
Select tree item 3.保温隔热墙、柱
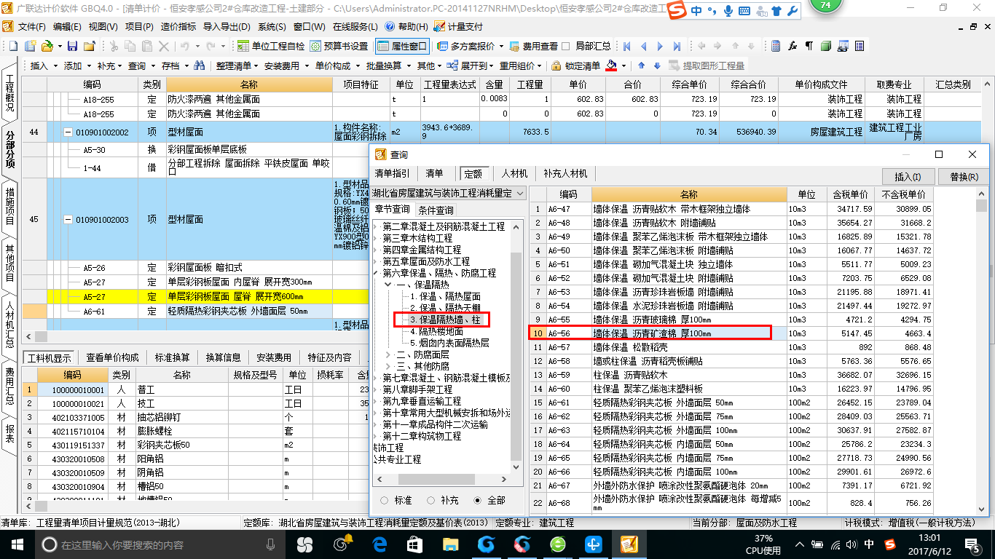[445, 319]
